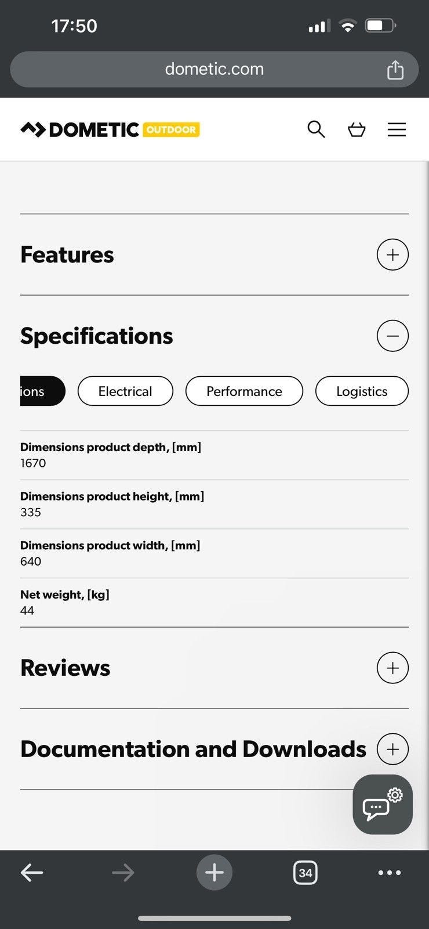Image resolution: width=429 pixels, height=929 pixels.
Task: Select the partially hidden Dimensions tab
Action: (41, 391)
